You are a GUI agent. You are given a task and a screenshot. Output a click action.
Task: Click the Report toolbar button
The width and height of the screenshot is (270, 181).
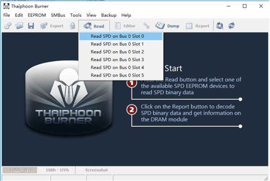tap(198, 26)
